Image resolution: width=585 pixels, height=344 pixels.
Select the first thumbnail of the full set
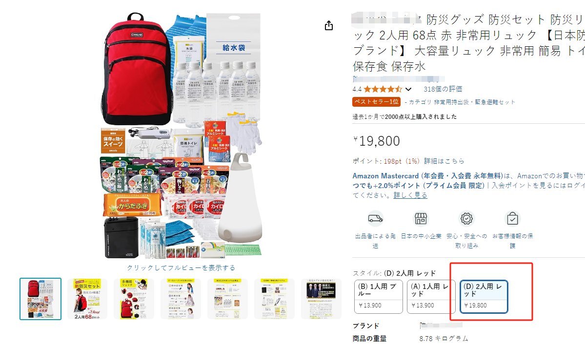point(40,299)
